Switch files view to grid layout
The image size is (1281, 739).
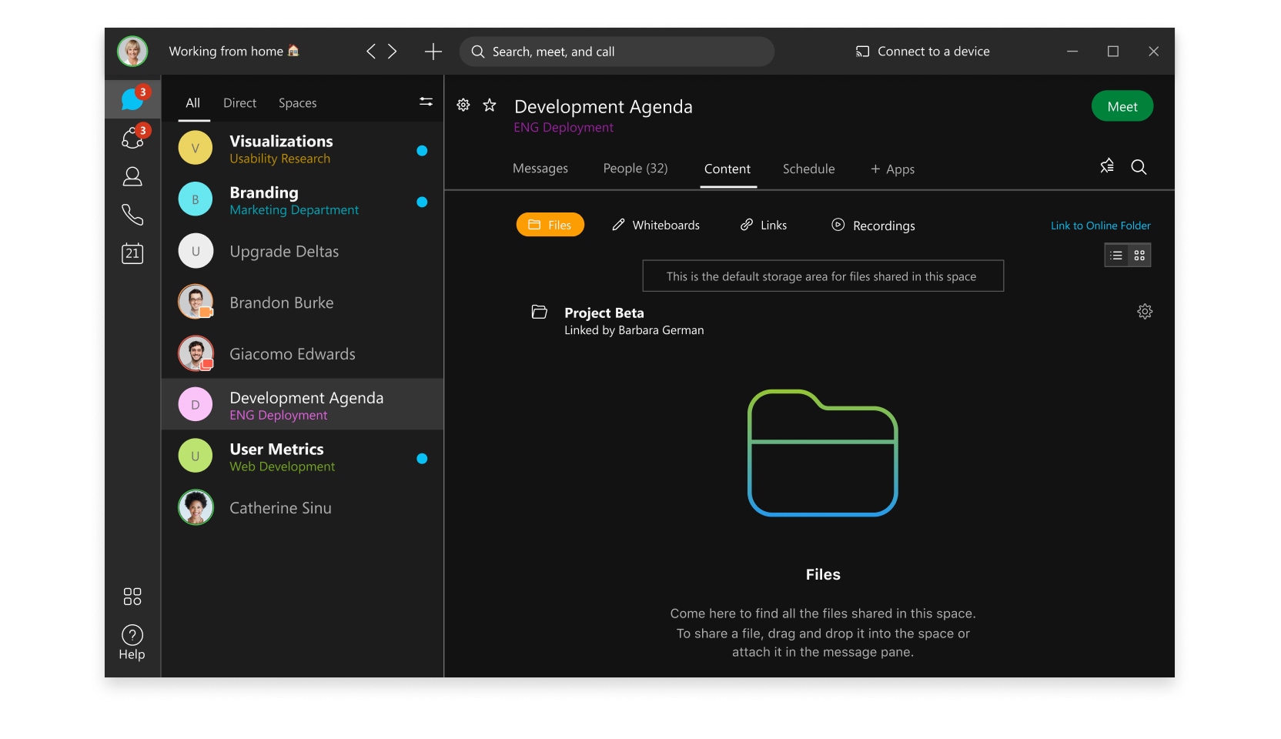coord(1140,255)
